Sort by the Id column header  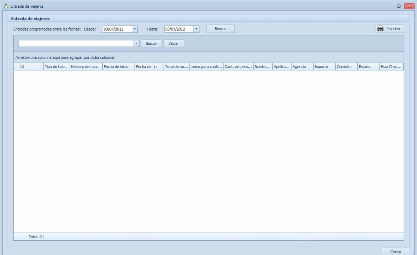31,67
